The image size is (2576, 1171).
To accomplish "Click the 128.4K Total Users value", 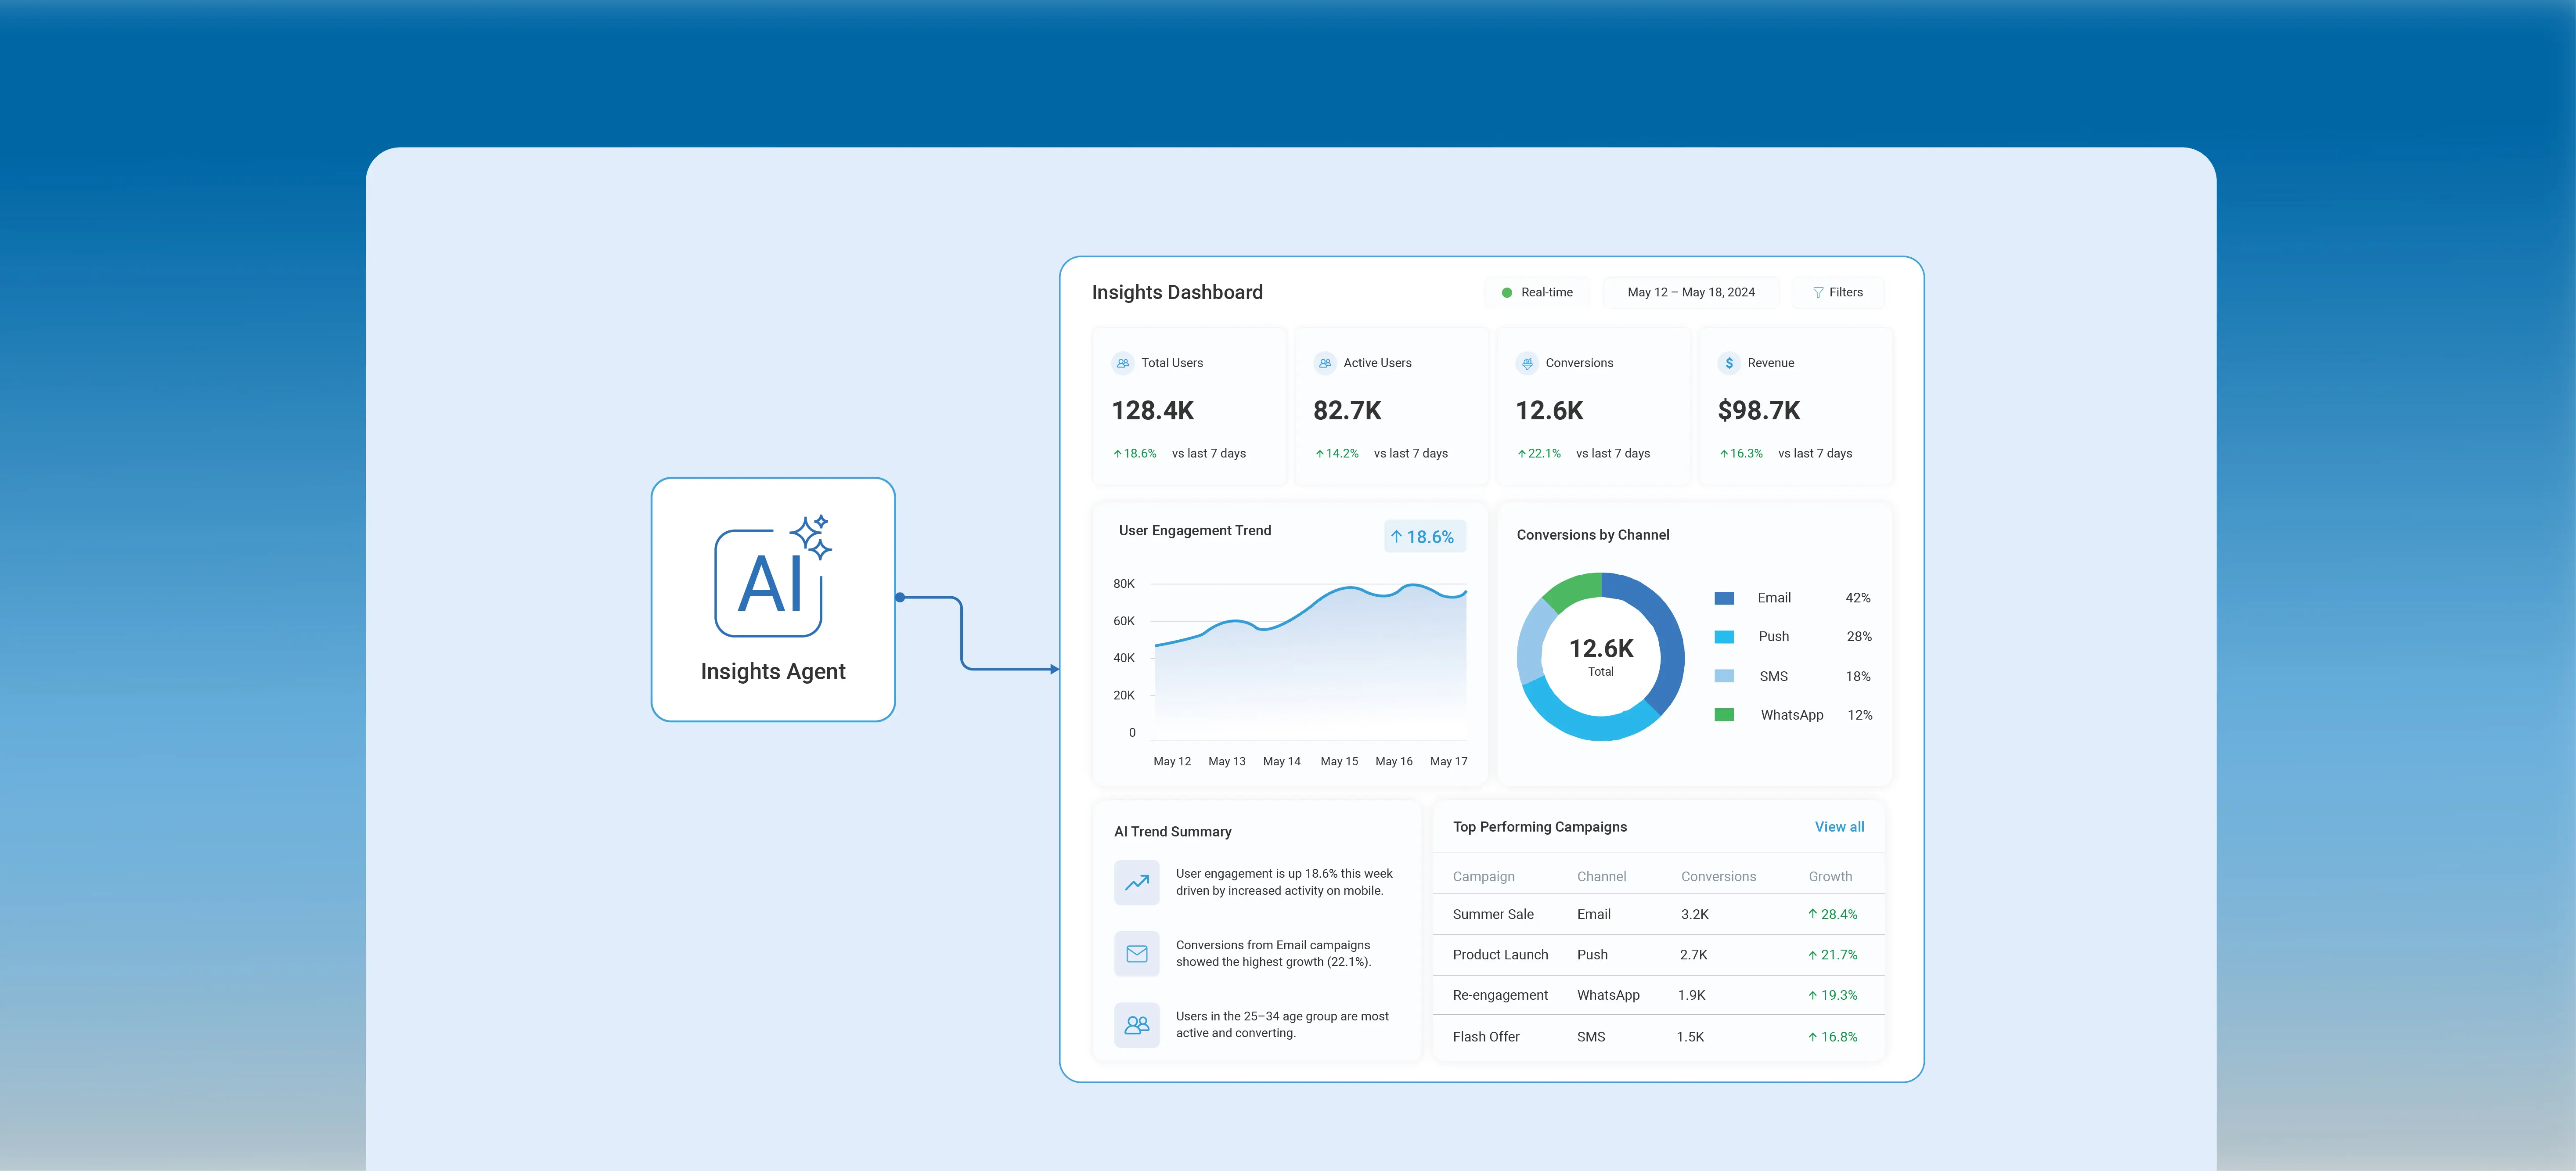I will point(1153,411).
